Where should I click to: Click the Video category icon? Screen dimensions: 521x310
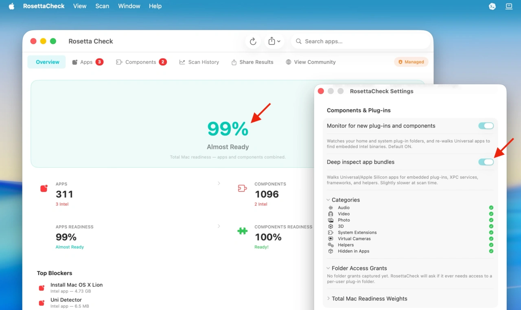331,214
